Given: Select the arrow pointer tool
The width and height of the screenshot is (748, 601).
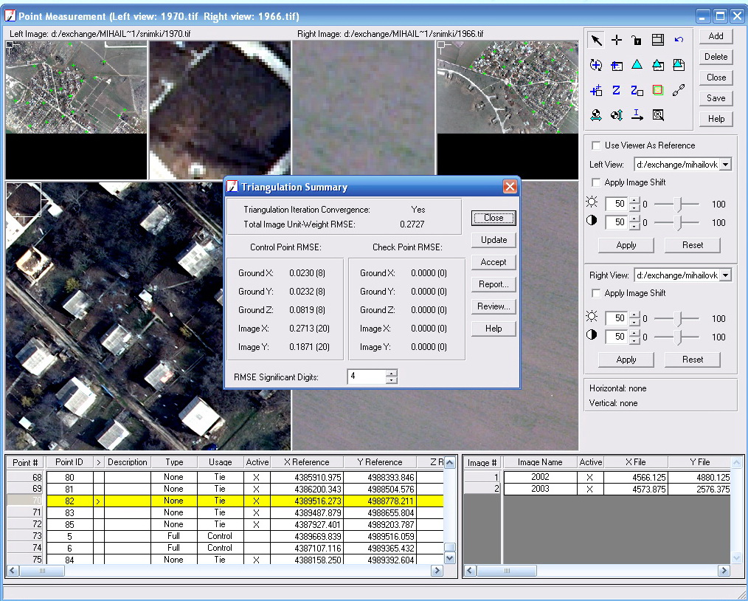Looking at the screenshot, I should pyautogui.click(x=596, y=41).
